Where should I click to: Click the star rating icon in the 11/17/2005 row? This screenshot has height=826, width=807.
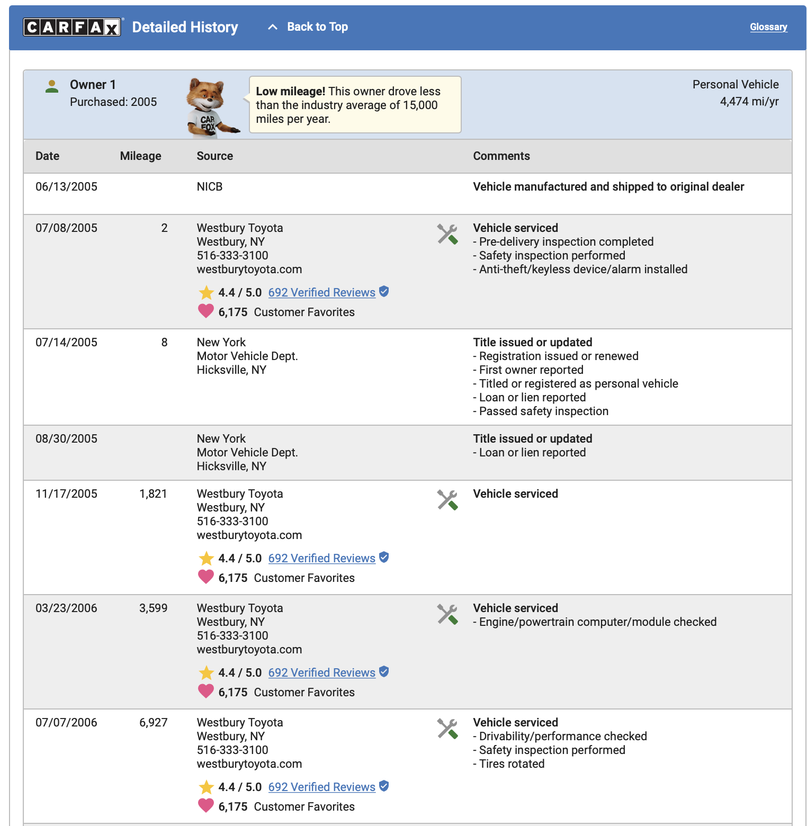206,558
